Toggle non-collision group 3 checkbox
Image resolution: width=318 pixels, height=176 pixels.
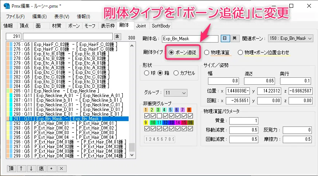[160, 116]
